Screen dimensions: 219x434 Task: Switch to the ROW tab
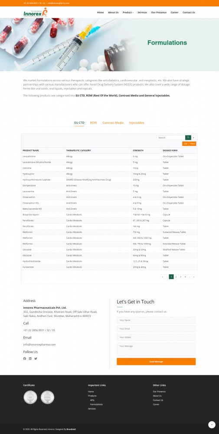(x=94, y=123)
